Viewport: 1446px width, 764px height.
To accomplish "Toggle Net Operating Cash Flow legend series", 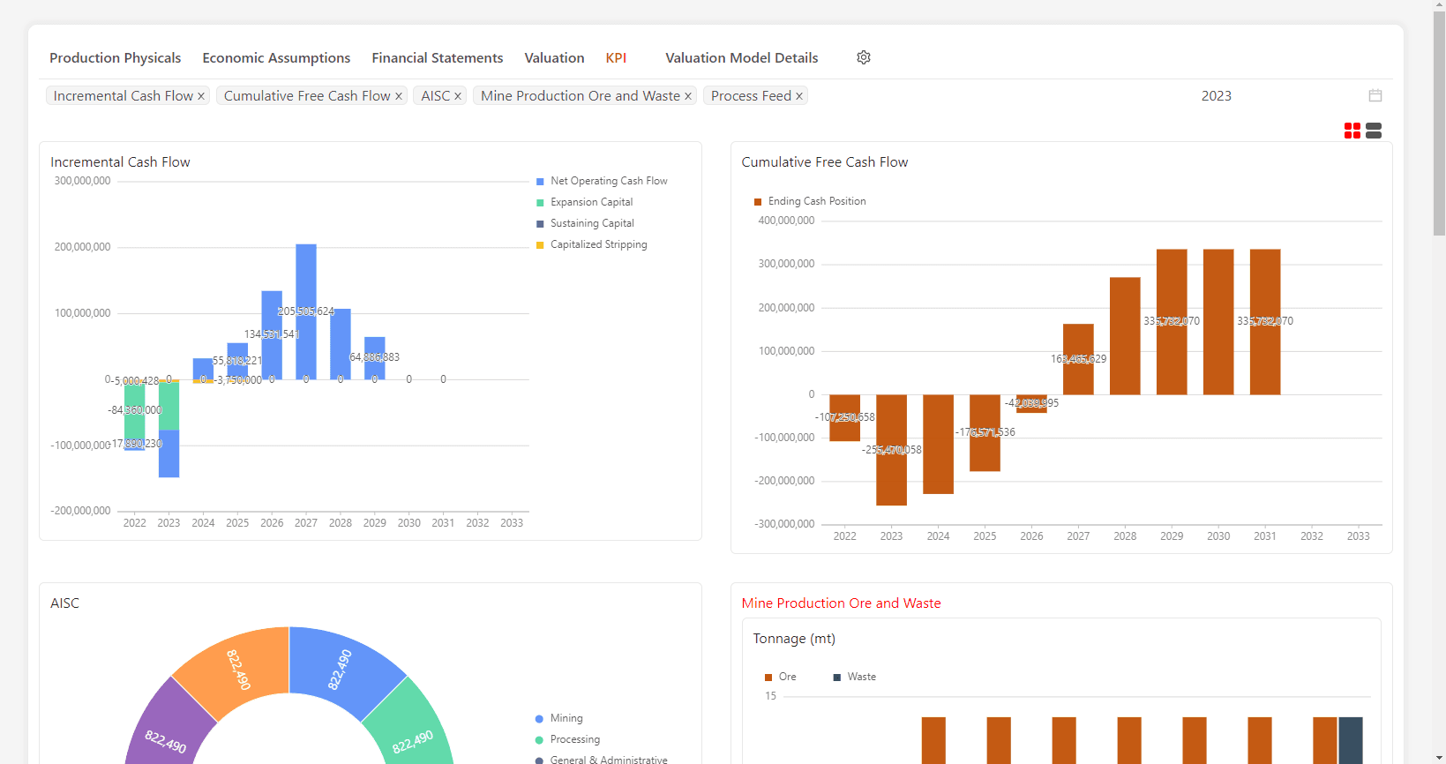I will click(609, 181).
